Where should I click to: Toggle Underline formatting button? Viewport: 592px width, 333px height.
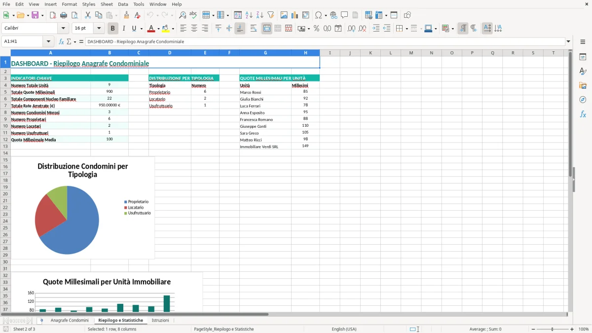tap(134, 29)
